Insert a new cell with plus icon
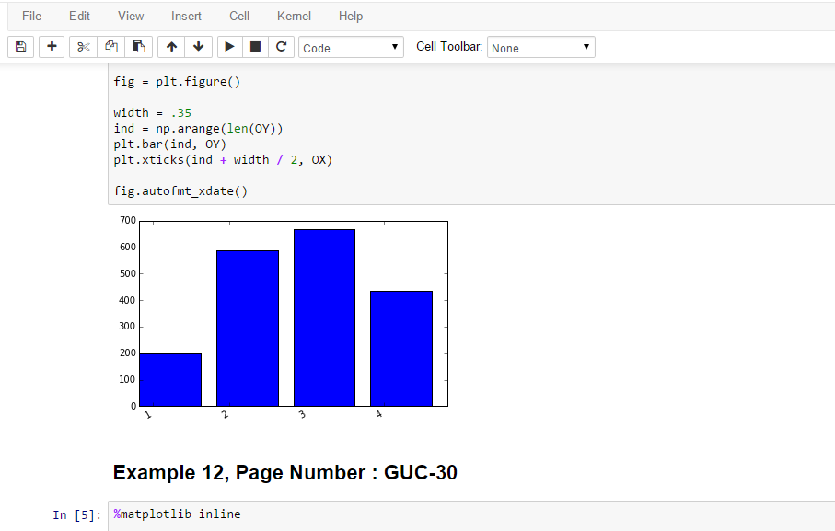The image size is (835, 531). click(52, 47)
